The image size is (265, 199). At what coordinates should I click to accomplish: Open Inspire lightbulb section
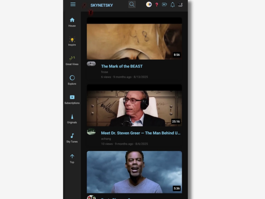coord(72,41)
